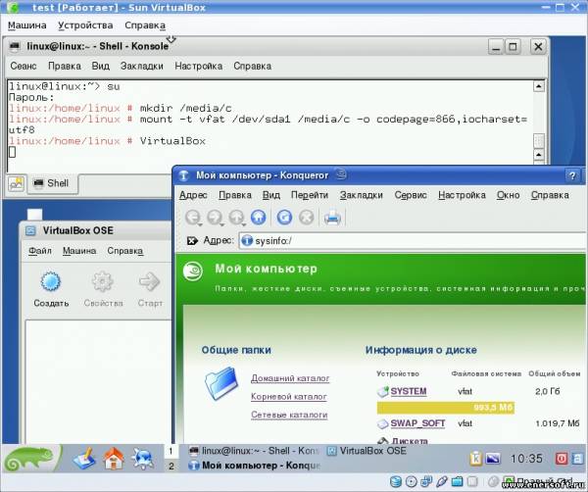588x492 pixels.
Task: Click Konqueror Forward navigation button
Action: point(216,218)
